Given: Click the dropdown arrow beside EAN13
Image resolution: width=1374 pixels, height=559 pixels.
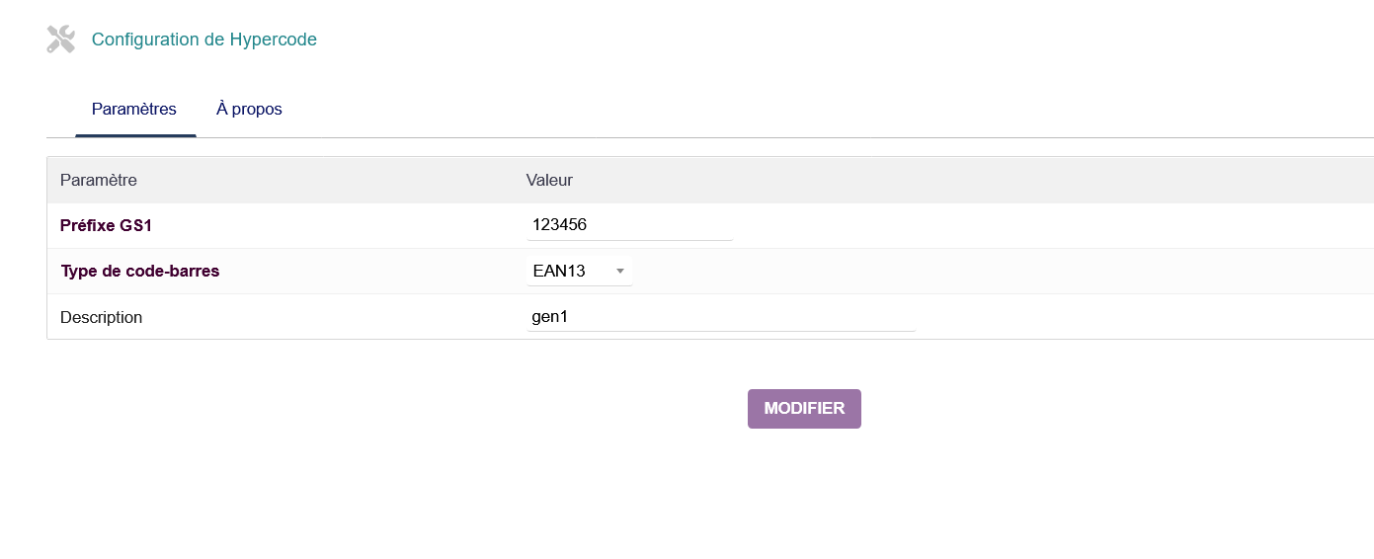Looking at the screenshot, I should click(619, 271).
